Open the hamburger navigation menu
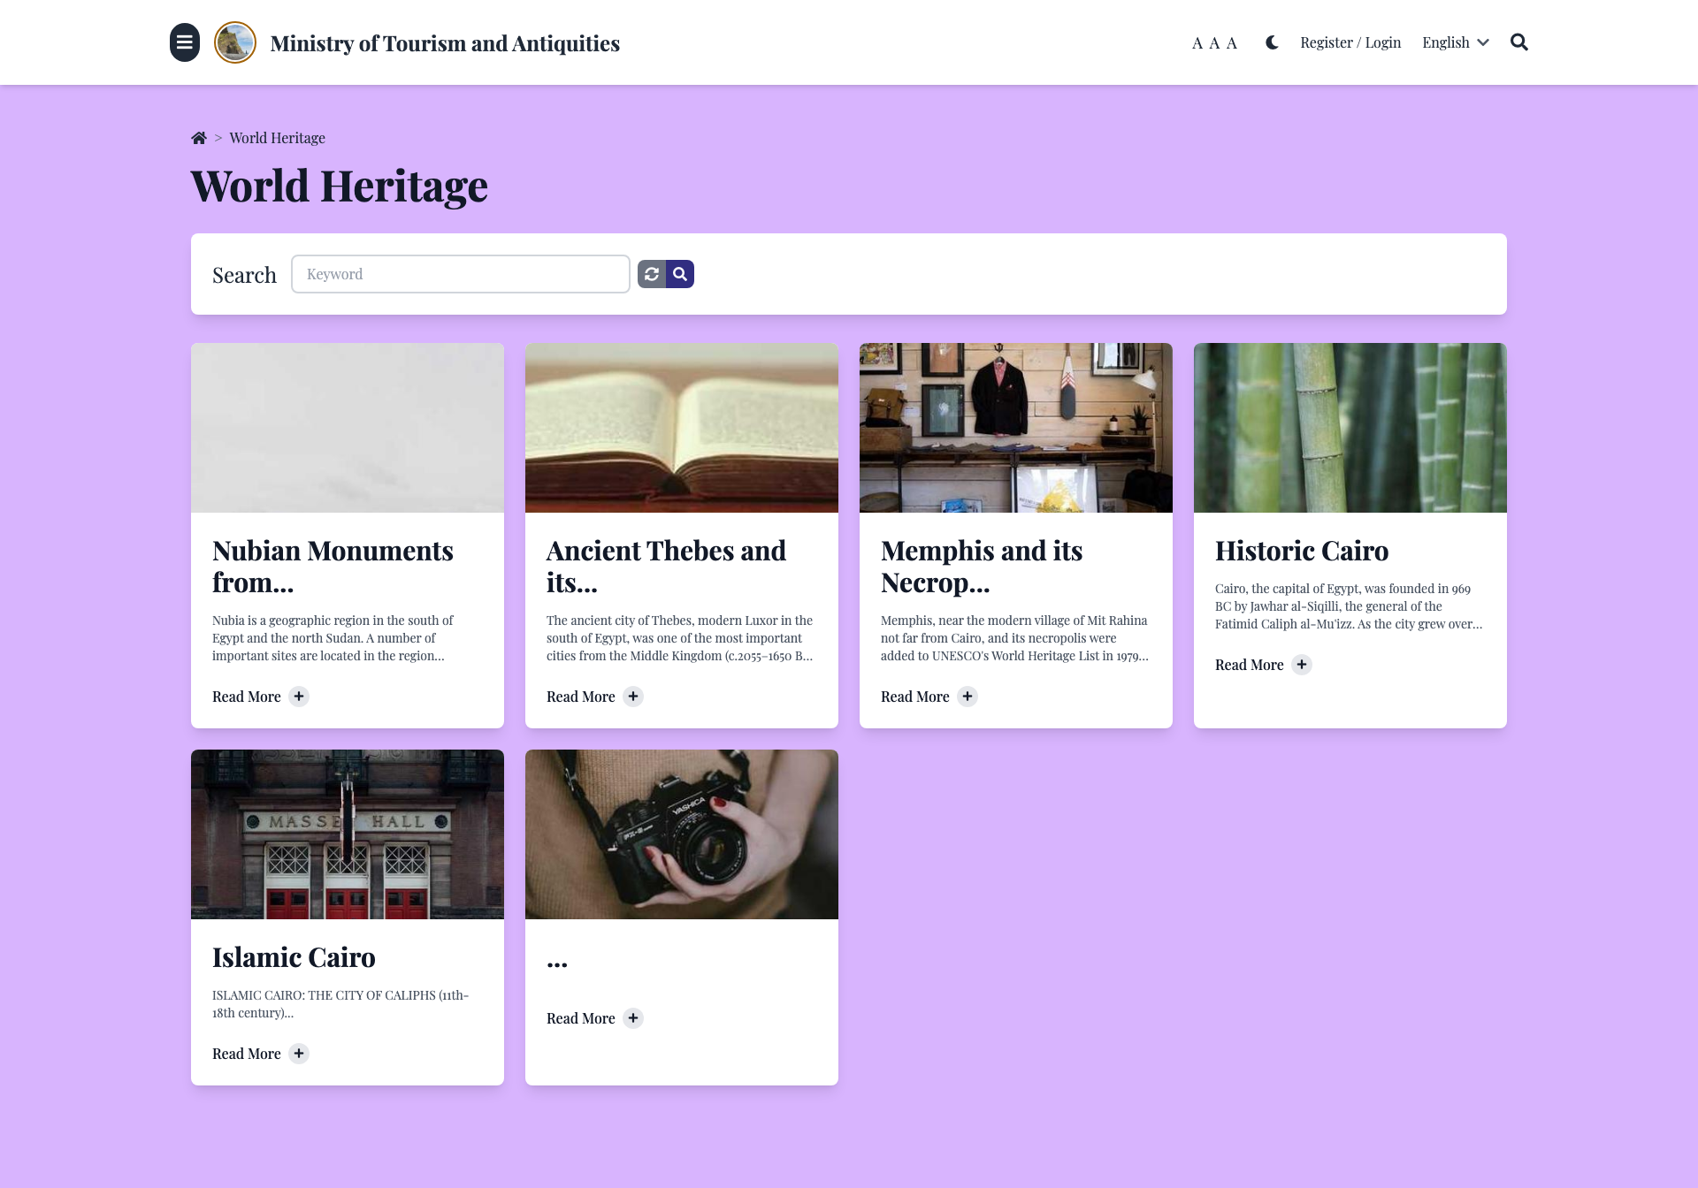The image size is (1698, 1188). 185,42
